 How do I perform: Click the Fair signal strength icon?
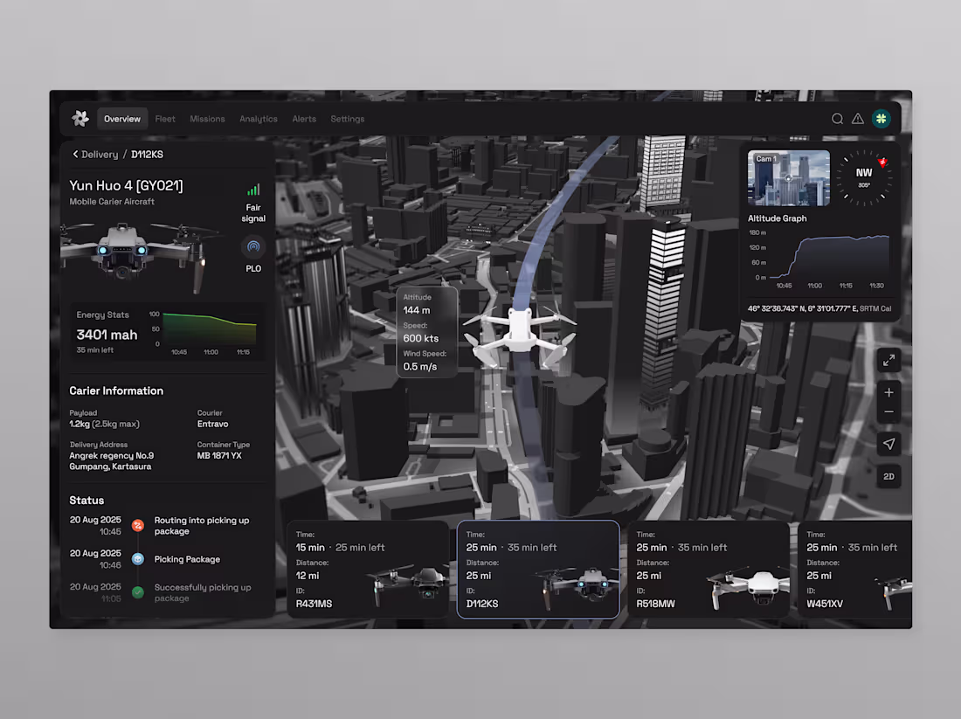[x=252, y=190]
